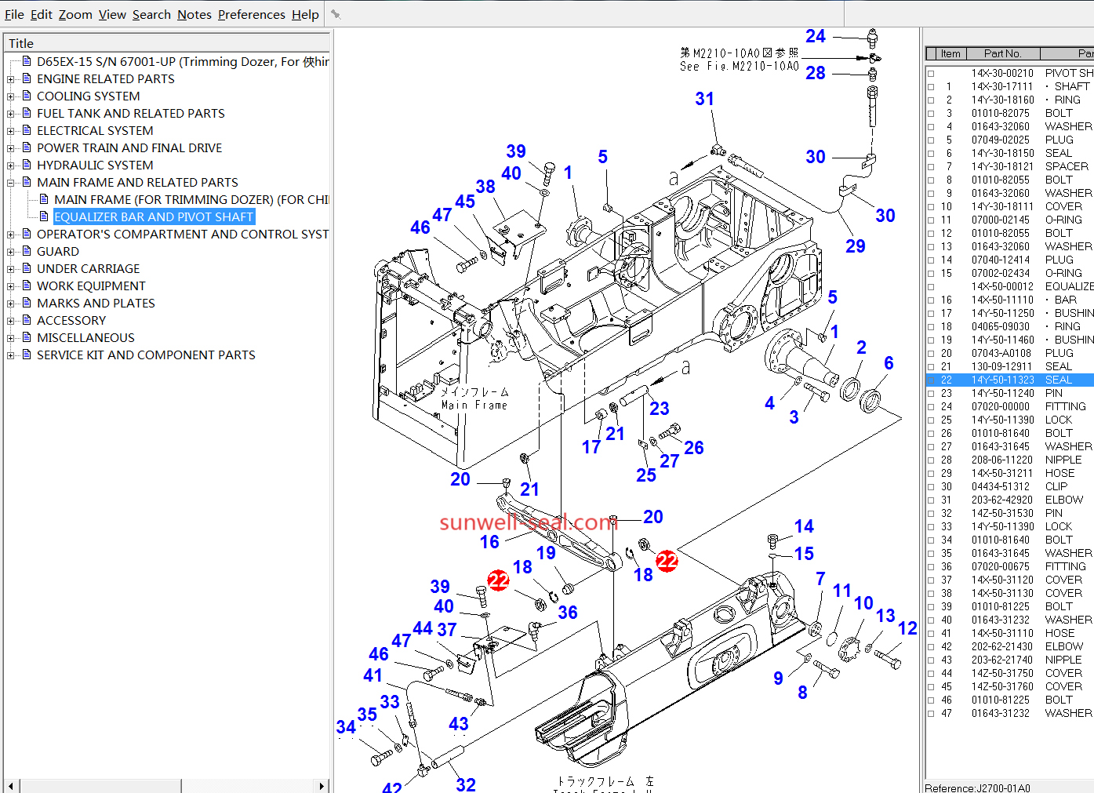Click the toolbar pin icon right of Help
This screenshot has height=793, width=1094.
336,14
